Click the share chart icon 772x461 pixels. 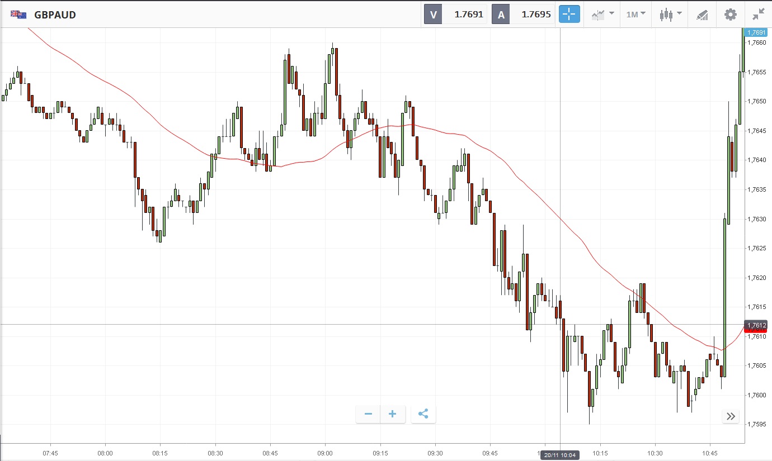tap(423, 414)
